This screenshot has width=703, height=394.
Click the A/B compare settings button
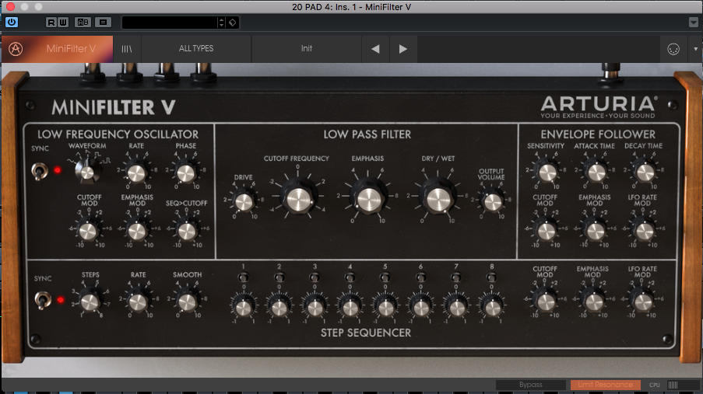click(83, 22)
